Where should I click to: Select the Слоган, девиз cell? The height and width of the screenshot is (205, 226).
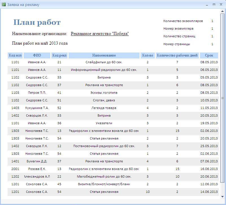click(104, 101)
